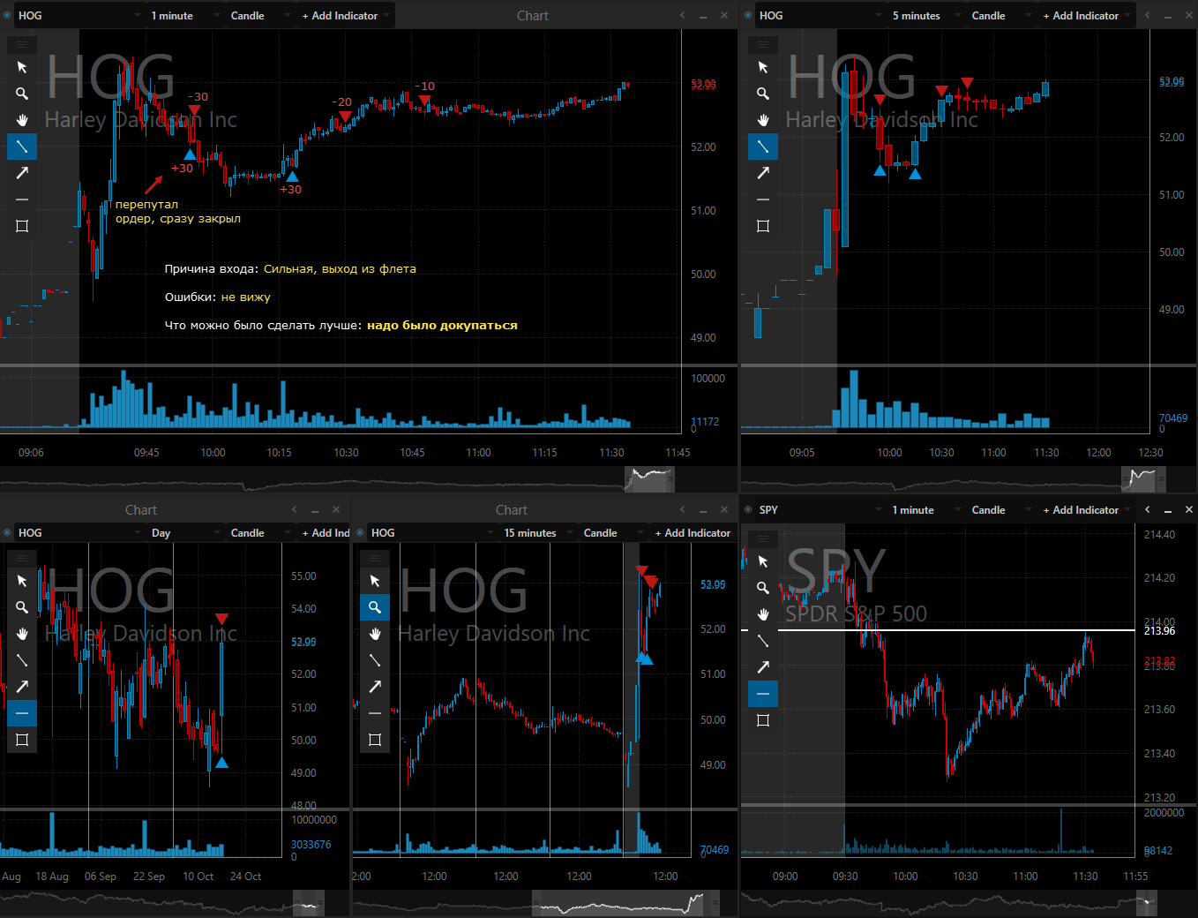This screenshot has width=1198, height=918.
Task: Select arrow tool in HOG 15 minutes chart
Action: point(375,687)
